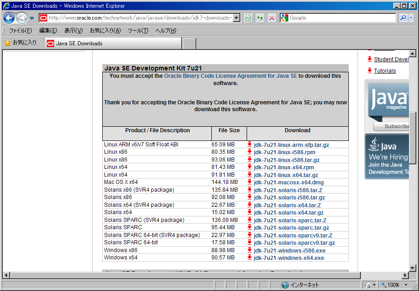This screenshot has height=291, width=419.
Task: Click the Java magazine banner image
Action: click(x=388, y=102)
